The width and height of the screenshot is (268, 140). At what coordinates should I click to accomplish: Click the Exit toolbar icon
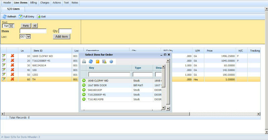click(39, 16)
